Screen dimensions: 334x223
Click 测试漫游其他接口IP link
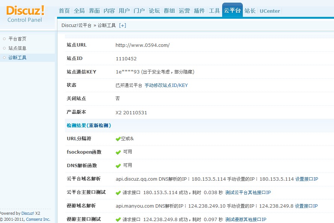click(246, 219)
